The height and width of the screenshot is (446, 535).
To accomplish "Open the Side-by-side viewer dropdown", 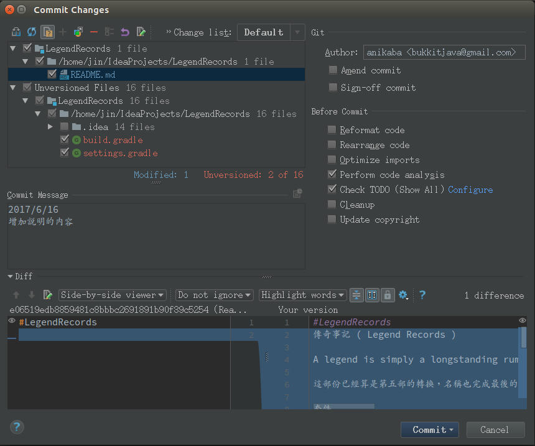I will [x=113, y=295].
